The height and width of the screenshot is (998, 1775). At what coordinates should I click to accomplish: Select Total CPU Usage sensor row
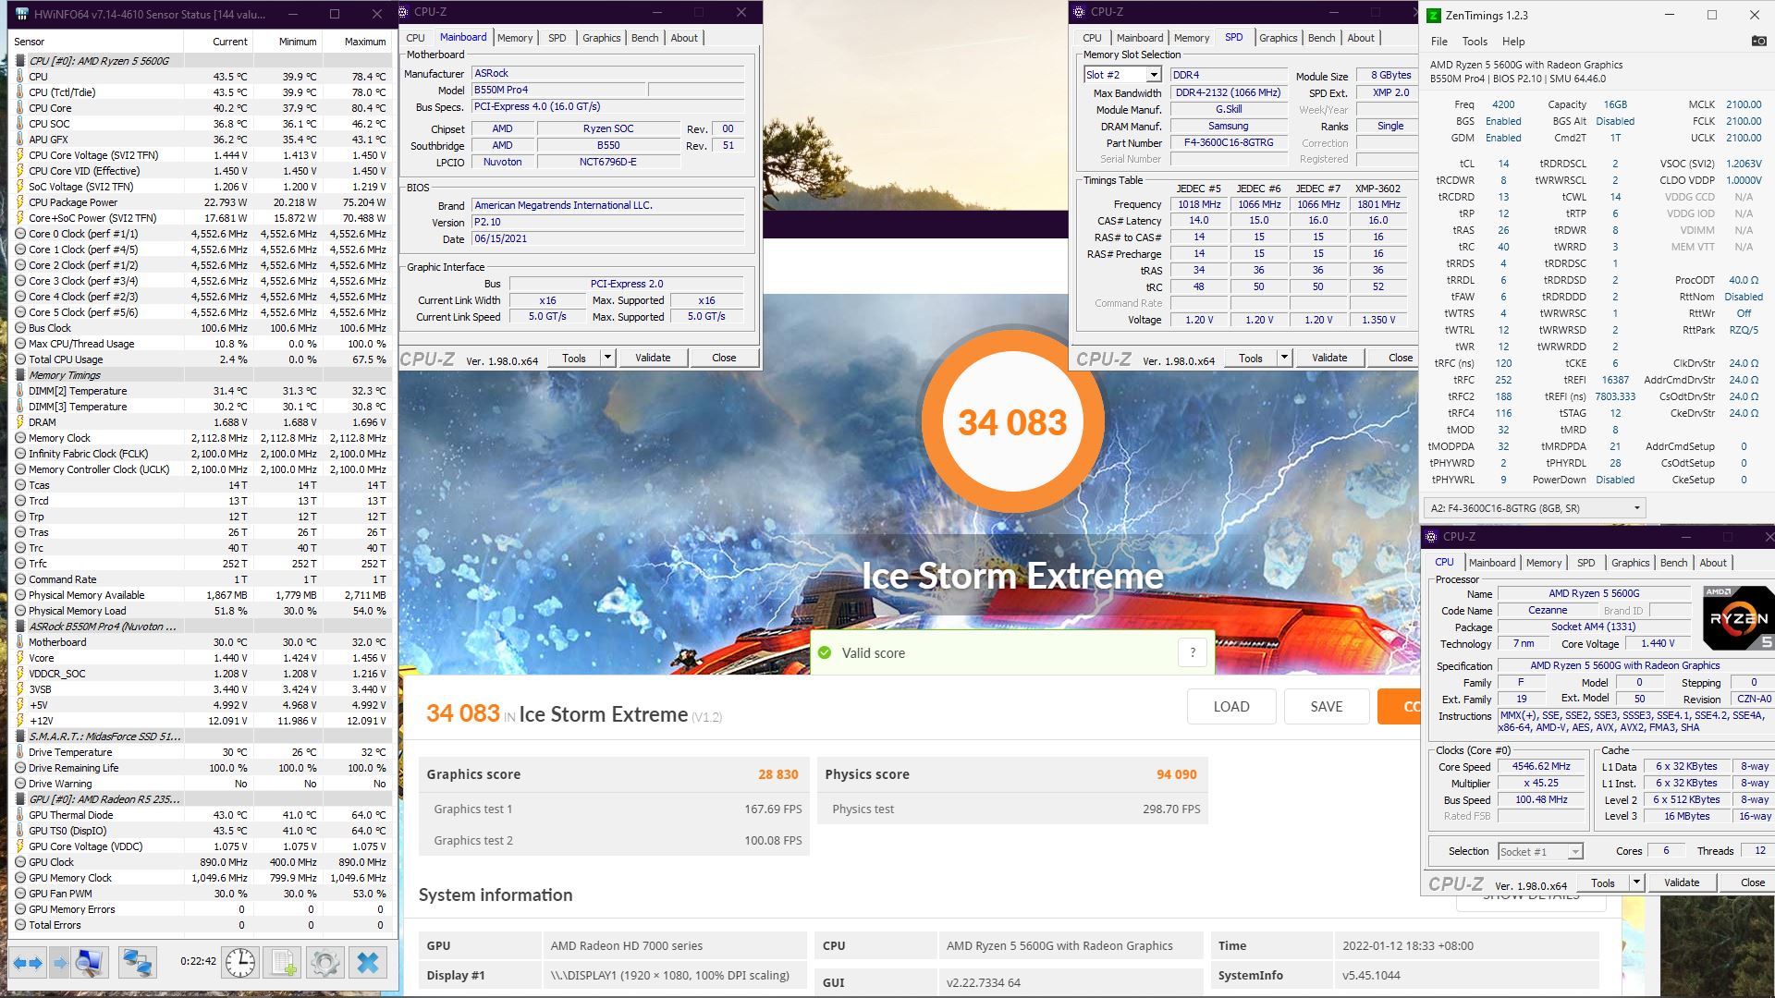coord(202,359)
